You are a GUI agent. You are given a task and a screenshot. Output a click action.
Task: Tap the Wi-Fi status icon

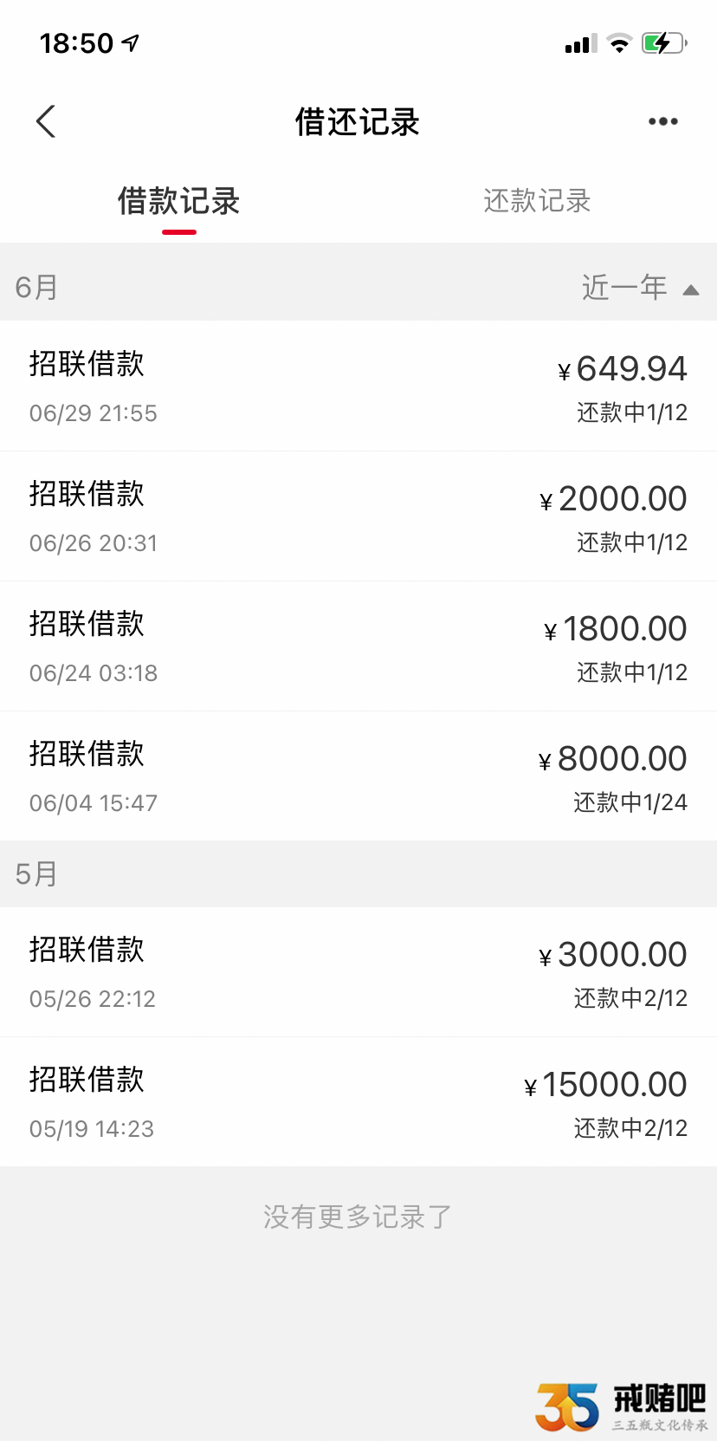(x=619, y=43)
